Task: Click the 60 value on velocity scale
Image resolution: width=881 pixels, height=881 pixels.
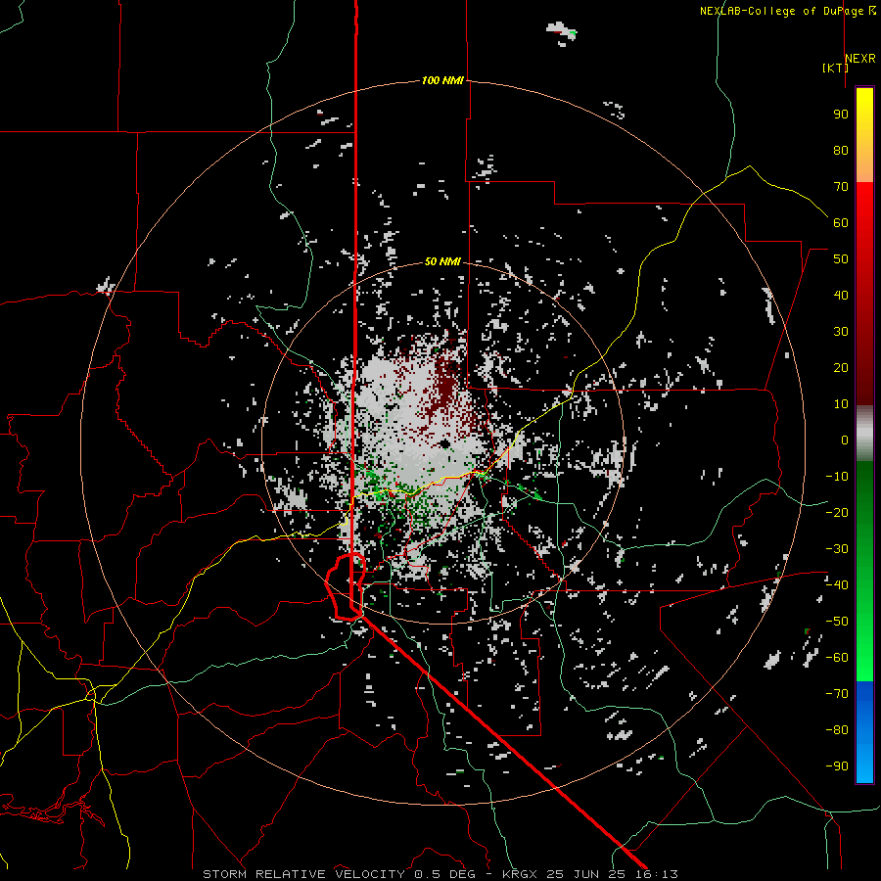Action: (x=841, y=223)
